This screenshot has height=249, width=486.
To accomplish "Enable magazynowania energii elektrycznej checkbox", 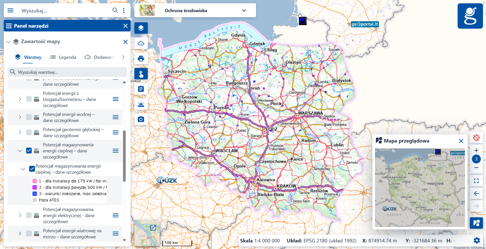I will [x=29, y=215].
